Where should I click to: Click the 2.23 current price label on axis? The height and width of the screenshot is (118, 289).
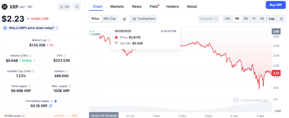click(276, 73)
